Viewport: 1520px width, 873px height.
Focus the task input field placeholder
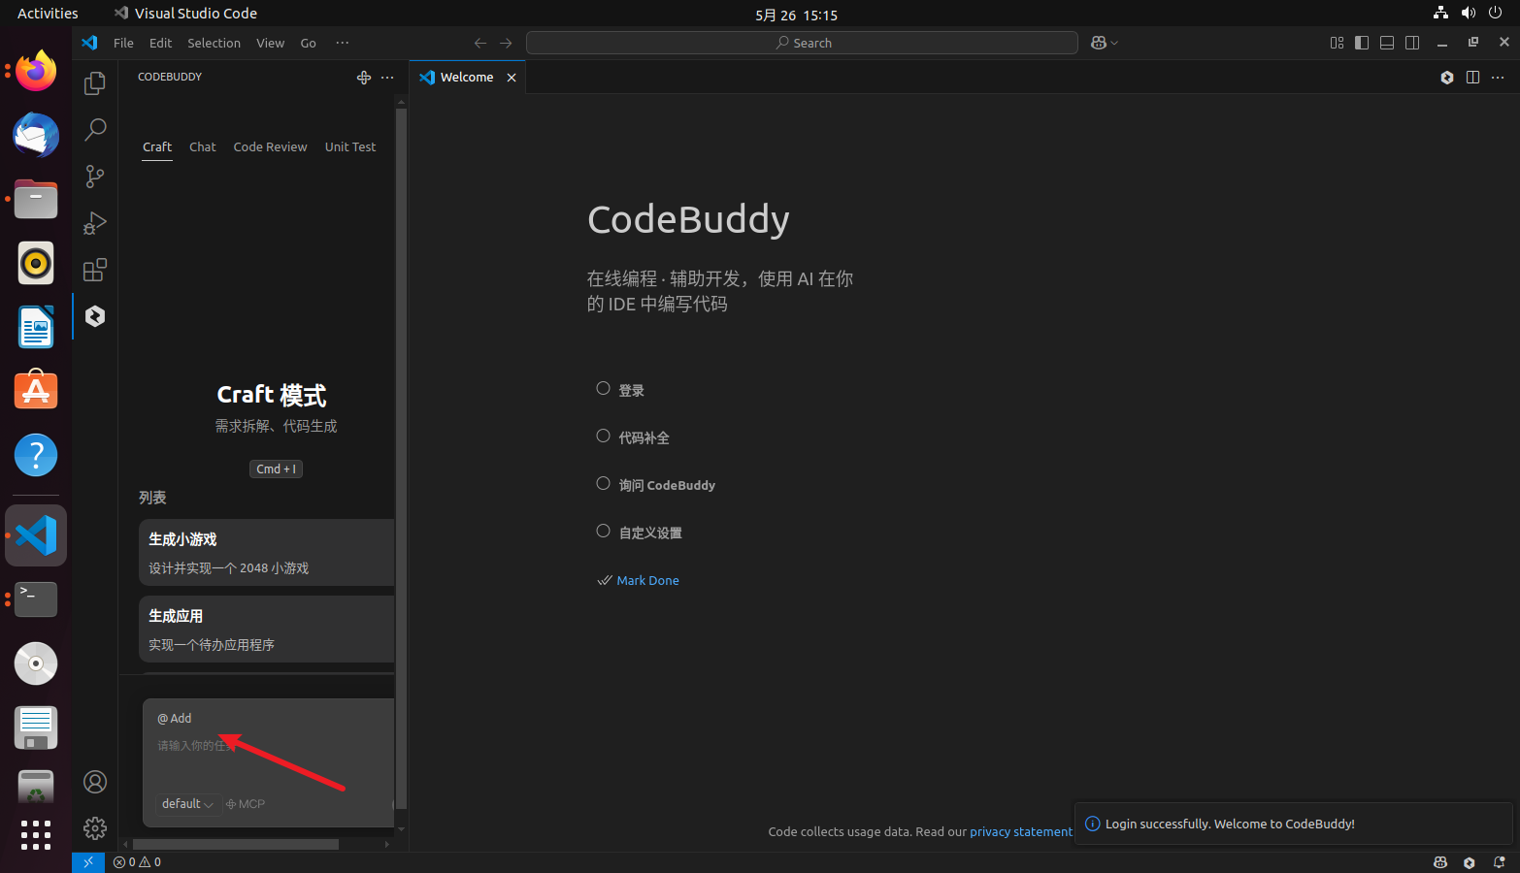[197, 746]
